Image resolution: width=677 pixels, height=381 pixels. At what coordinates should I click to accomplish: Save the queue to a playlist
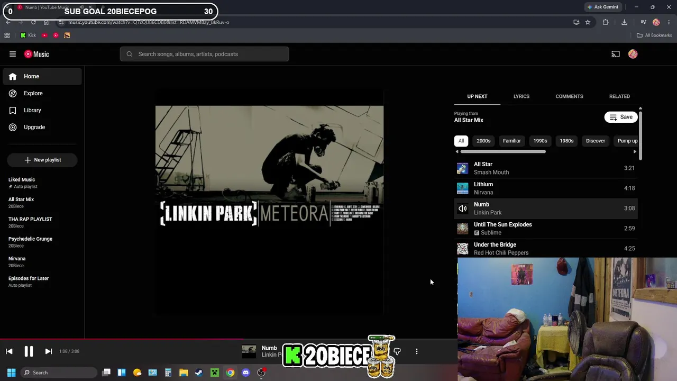(621, 117)
